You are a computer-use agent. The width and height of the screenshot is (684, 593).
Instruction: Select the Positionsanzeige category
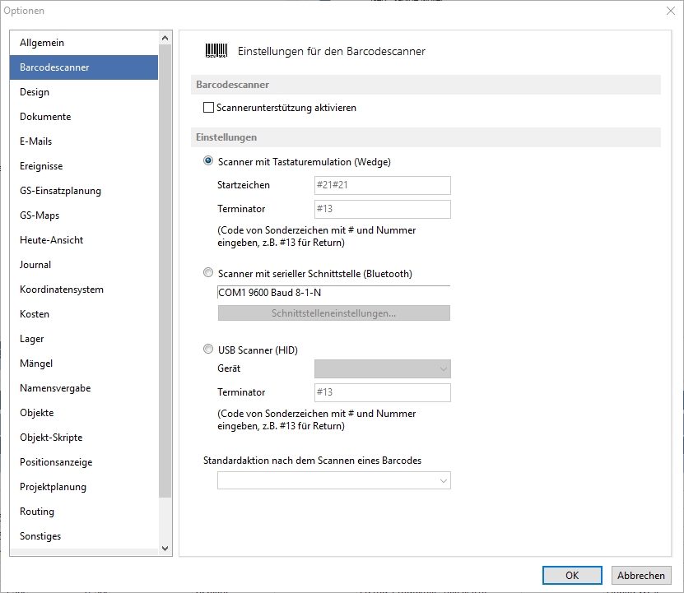coord(84,462)
